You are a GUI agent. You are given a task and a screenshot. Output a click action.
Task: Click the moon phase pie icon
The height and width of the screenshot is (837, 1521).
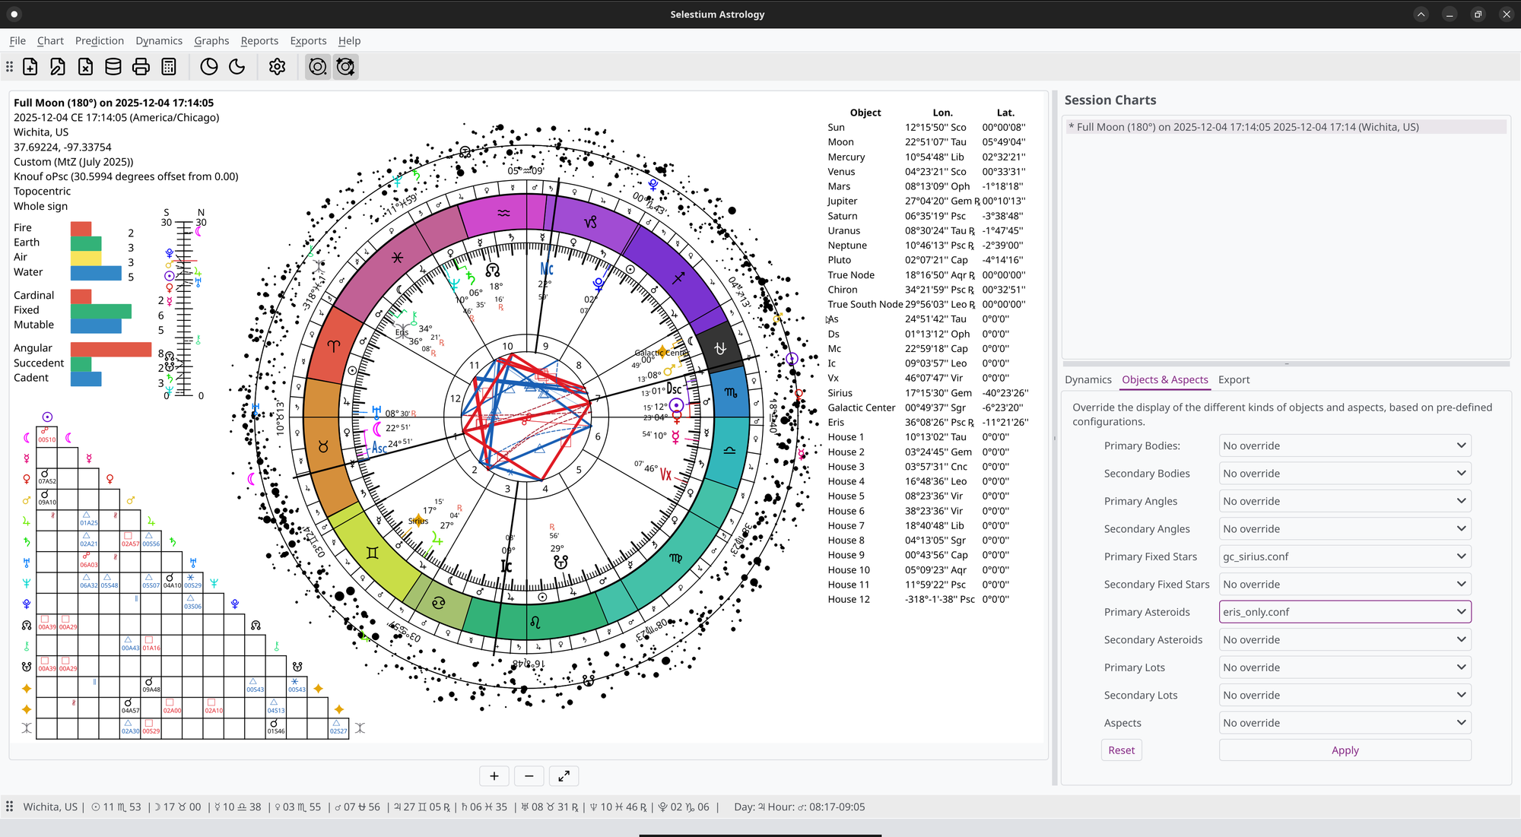[209, 67]
